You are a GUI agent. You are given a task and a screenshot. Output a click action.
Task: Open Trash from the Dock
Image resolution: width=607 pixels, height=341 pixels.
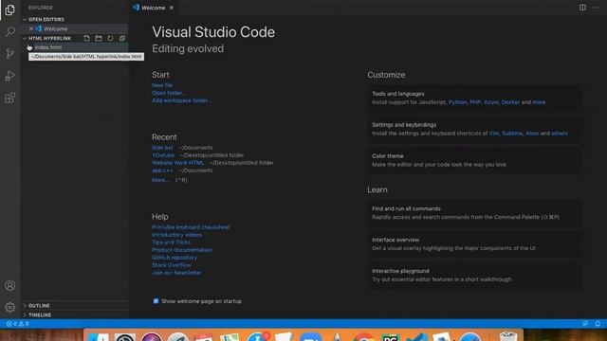click(x=508, y=335)
